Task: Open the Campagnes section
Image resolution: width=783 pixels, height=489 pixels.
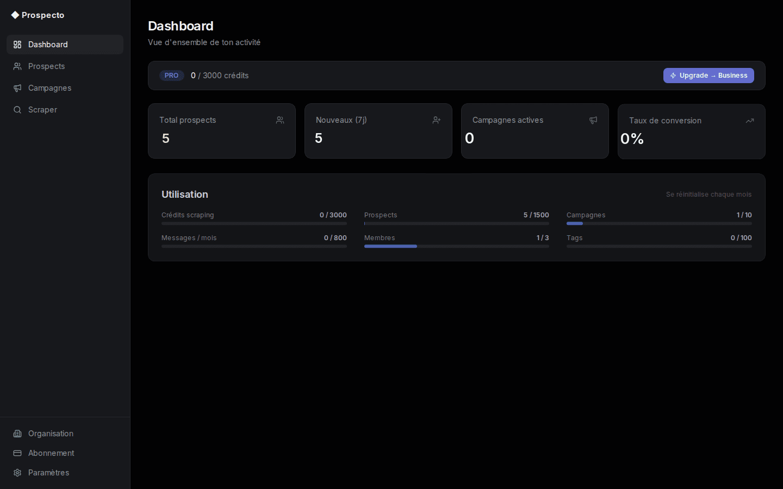Action: pyautogui.click(x=65, y=88)
